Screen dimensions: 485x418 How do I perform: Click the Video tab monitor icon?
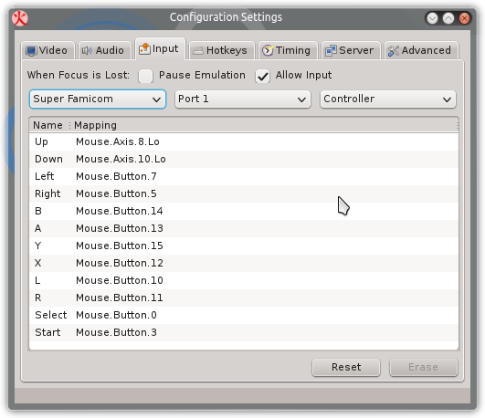[x=31, y=51]
